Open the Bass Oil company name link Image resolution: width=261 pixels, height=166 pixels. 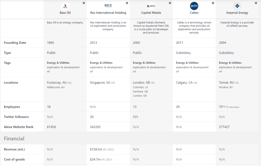click(x=65, y=13)
